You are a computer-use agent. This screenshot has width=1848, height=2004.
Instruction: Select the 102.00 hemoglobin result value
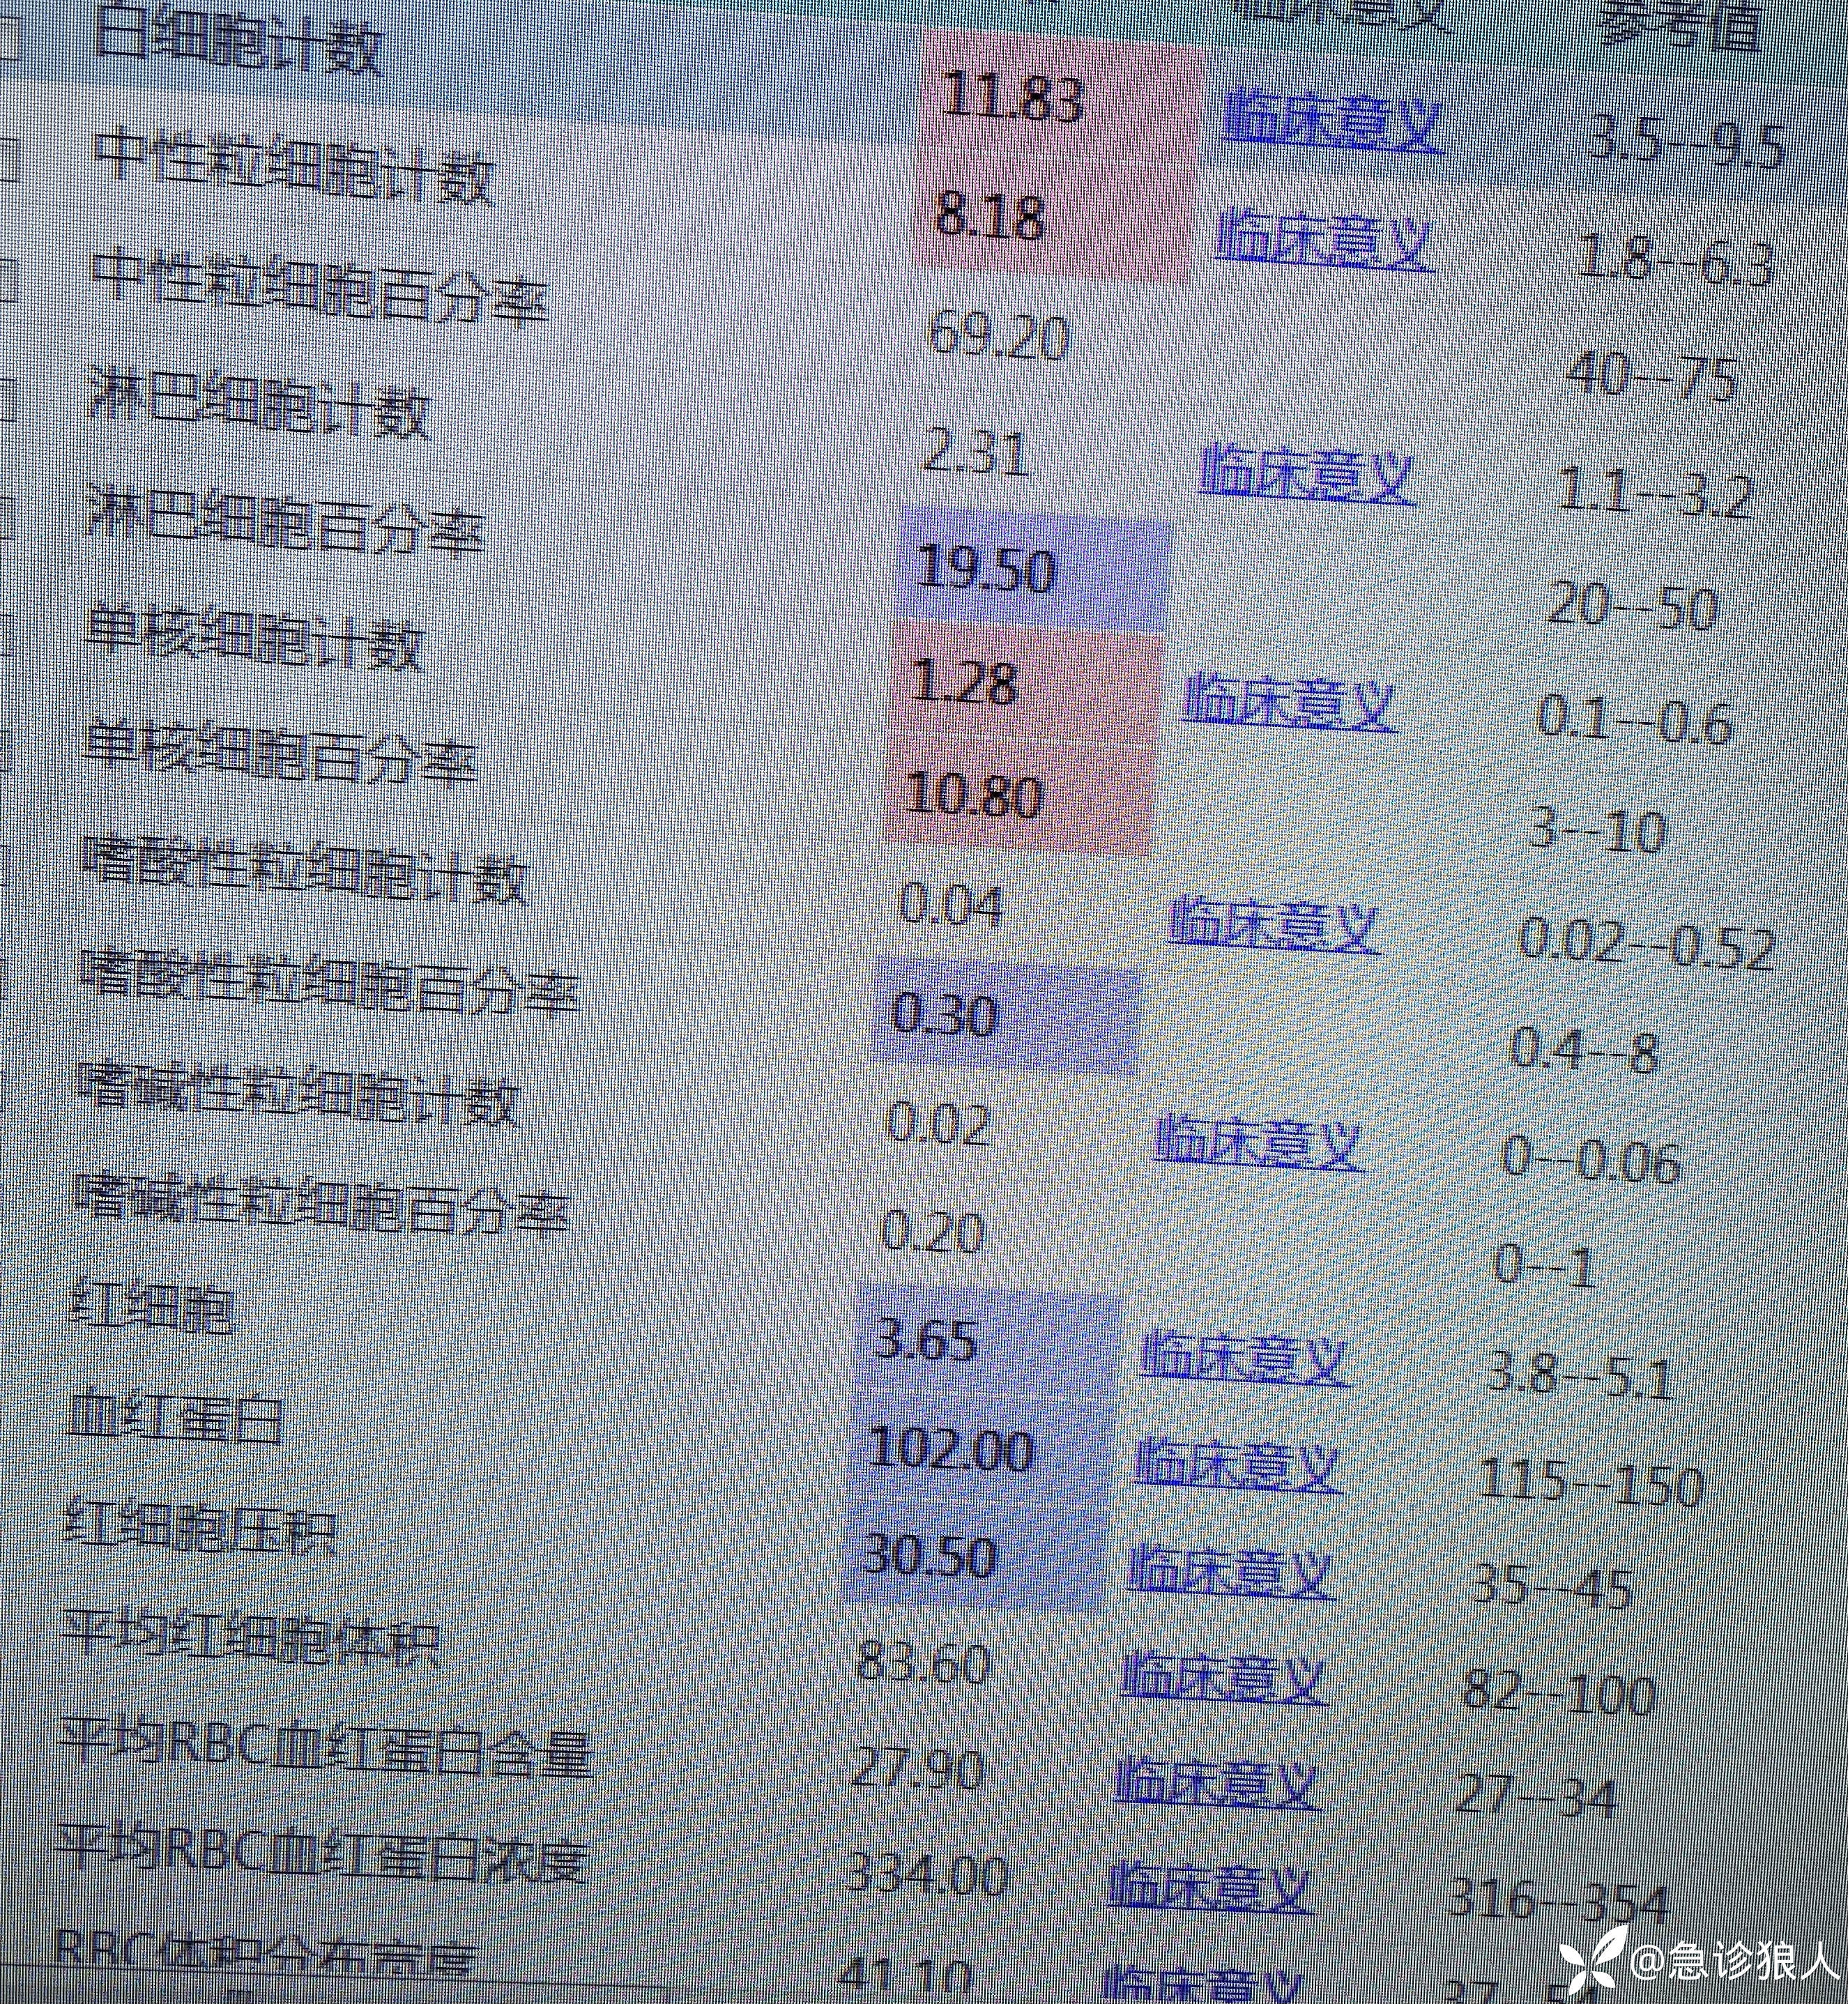pos(952,1449)
